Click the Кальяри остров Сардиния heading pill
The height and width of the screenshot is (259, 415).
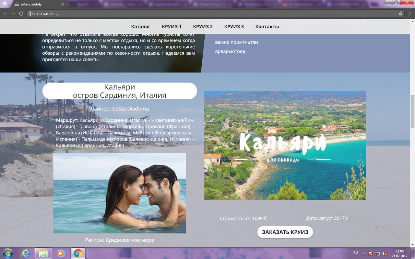pos(120,91)
